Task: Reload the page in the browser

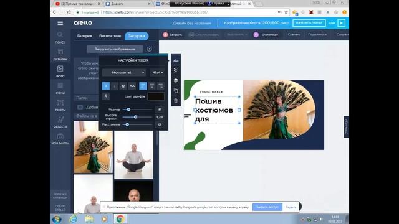Action: click(69, 12)
